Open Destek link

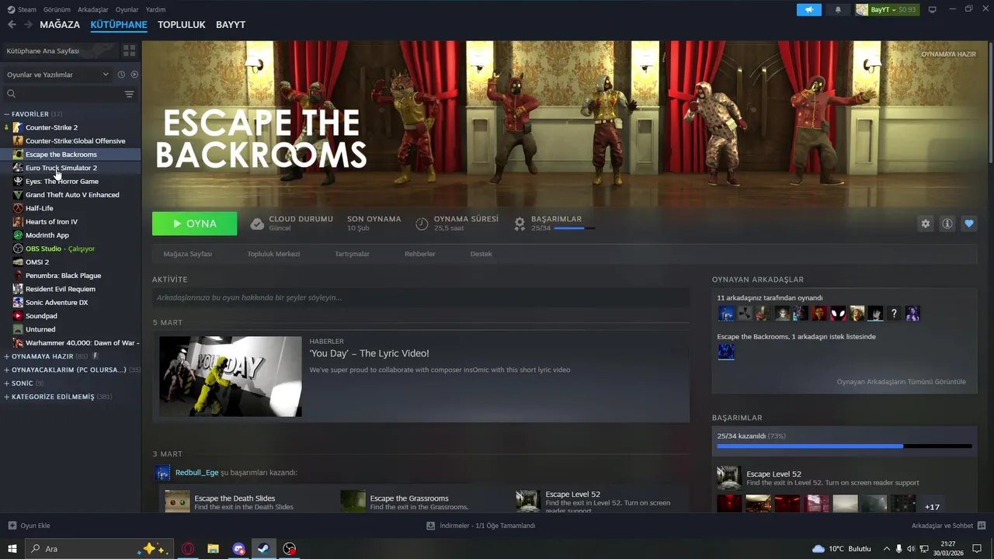click(481, 254)
